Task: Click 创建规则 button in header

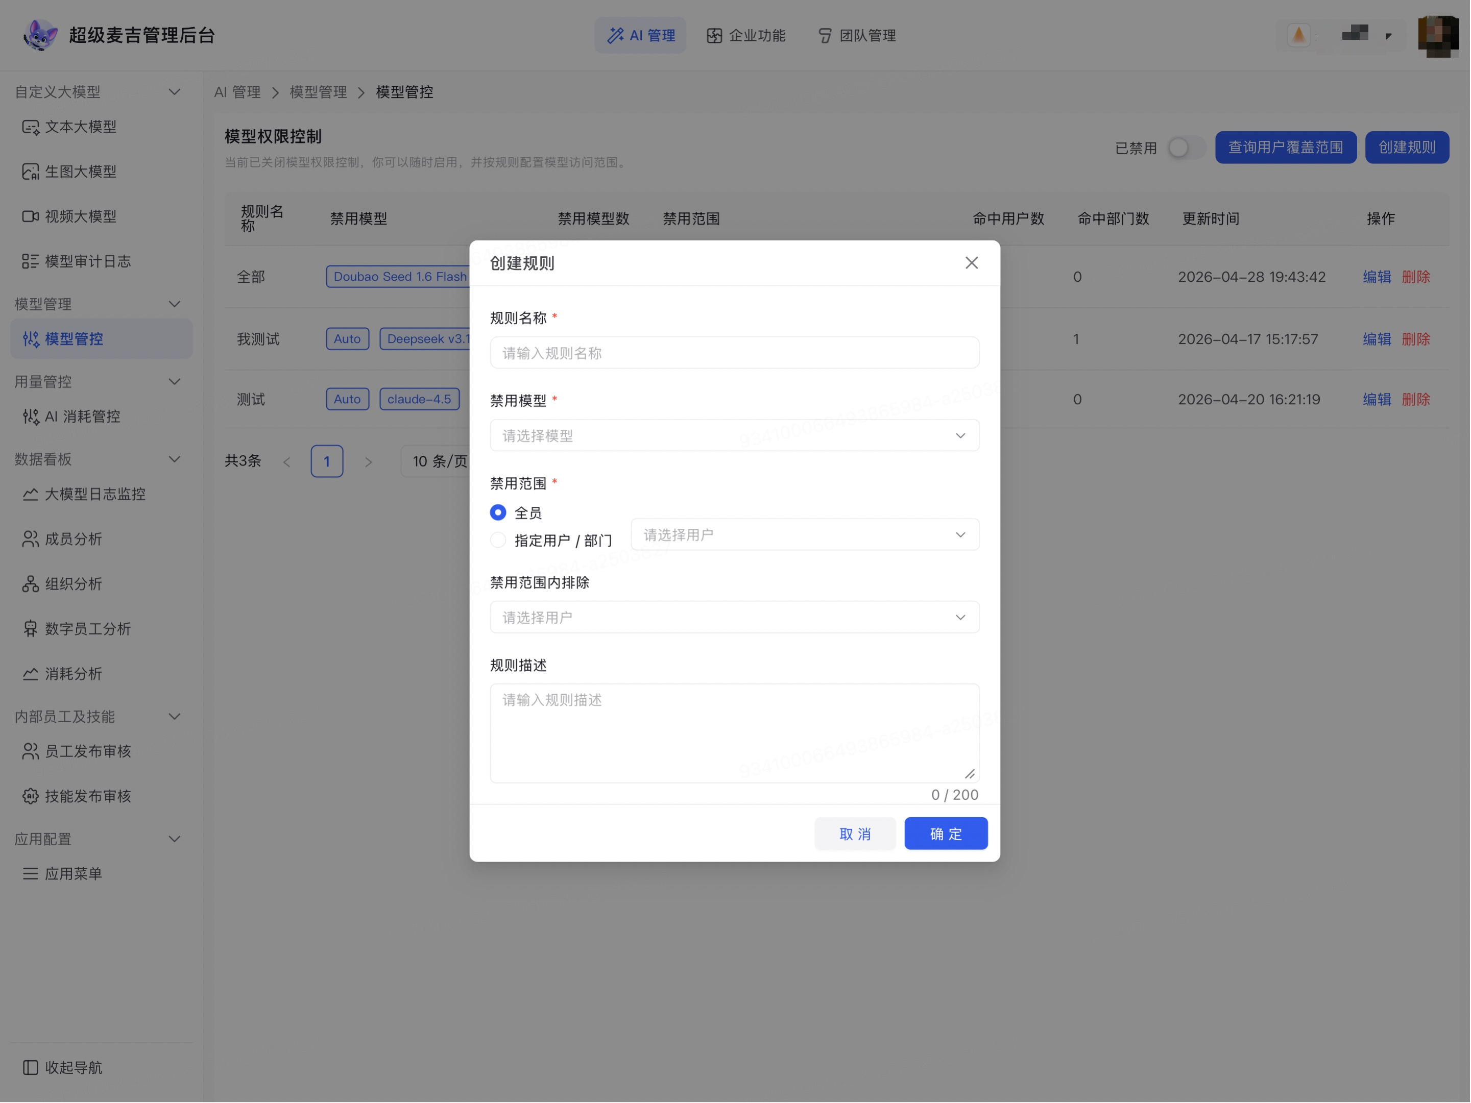Action: tap(1407, 148)
